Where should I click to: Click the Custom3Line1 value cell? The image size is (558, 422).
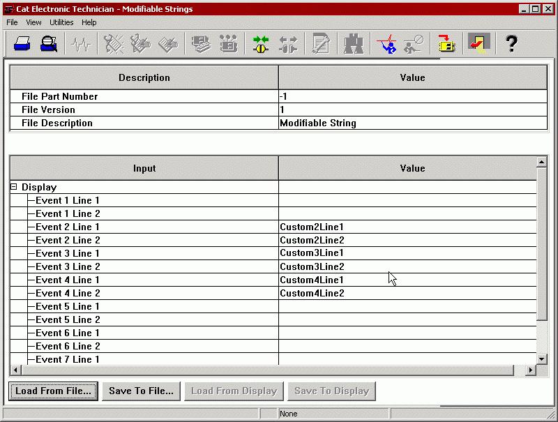coord(407,253)
